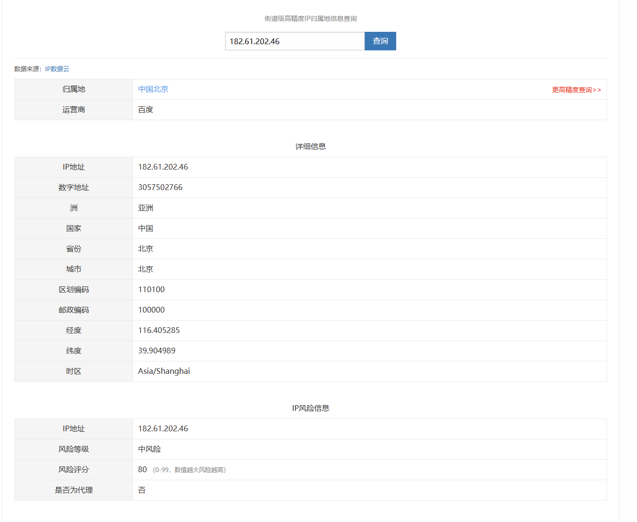637x522 pixels.
Task: Select the Asia/Shanghai timezone value
Action: point(164,371)
